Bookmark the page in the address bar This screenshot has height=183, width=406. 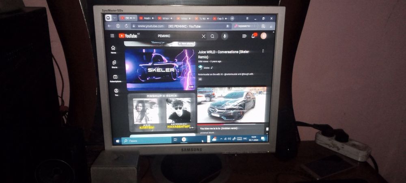pos(228,26)
